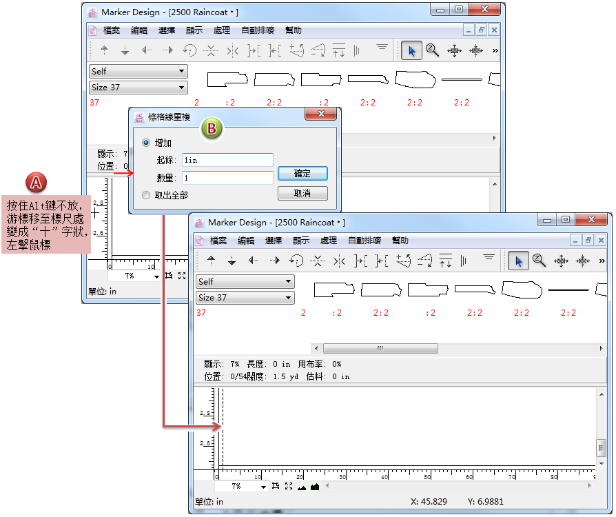The height and width of the screenshot is (517, 616).
Task: Click the vertical scrollbar thumb in front window canvas
Action: point(602,447)
